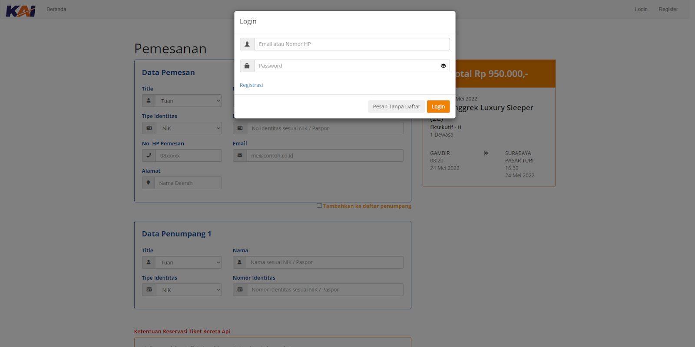Click the Rp 950.000,- total text
695x347 pixels.
coord(501,74)
